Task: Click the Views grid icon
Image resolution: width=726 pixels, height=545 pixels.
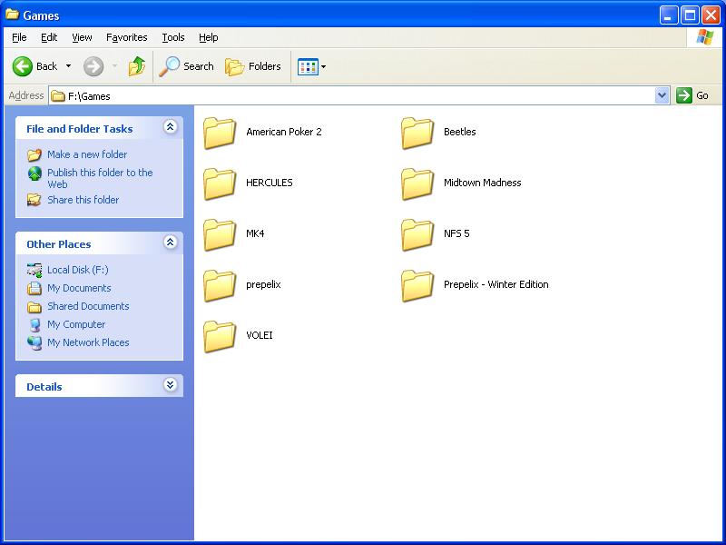Action: 308,66
